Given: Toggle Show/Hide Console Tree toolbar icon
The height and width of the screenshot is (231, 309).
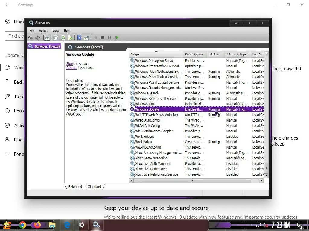Looking at the screenshot, I should (47, 38).
